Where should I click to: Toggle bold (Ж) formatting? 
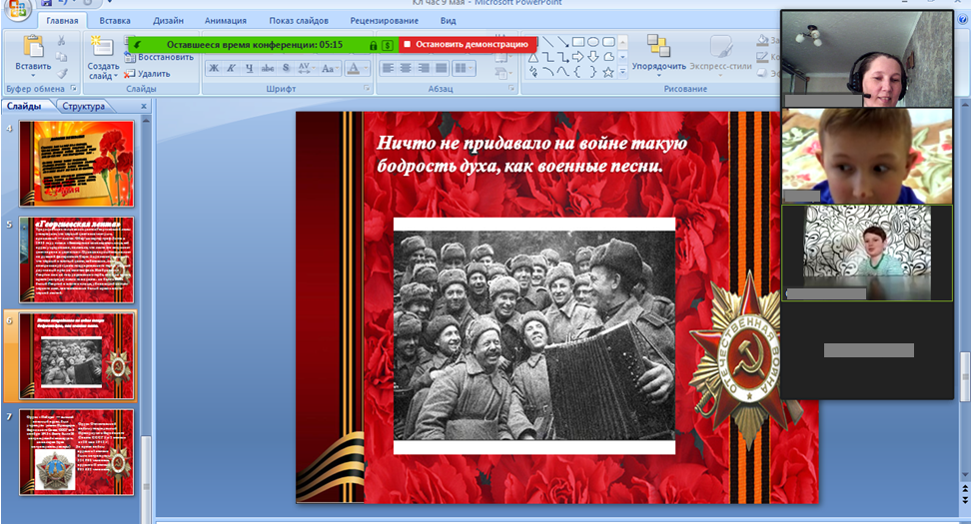214,68
